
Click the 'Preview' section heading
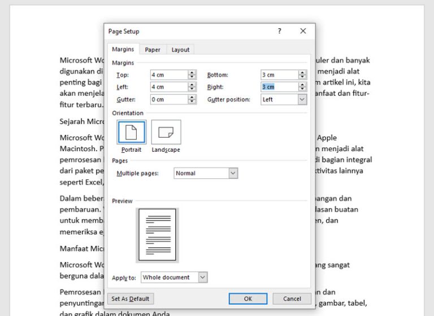(x=122, y=201)
